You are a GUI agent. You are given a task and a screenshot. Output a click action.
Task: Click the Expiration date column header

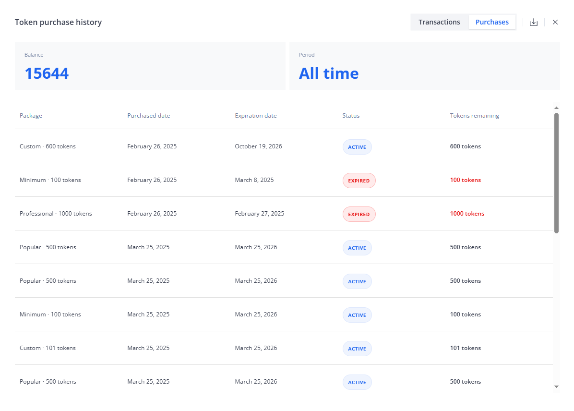tap(255, 116)
